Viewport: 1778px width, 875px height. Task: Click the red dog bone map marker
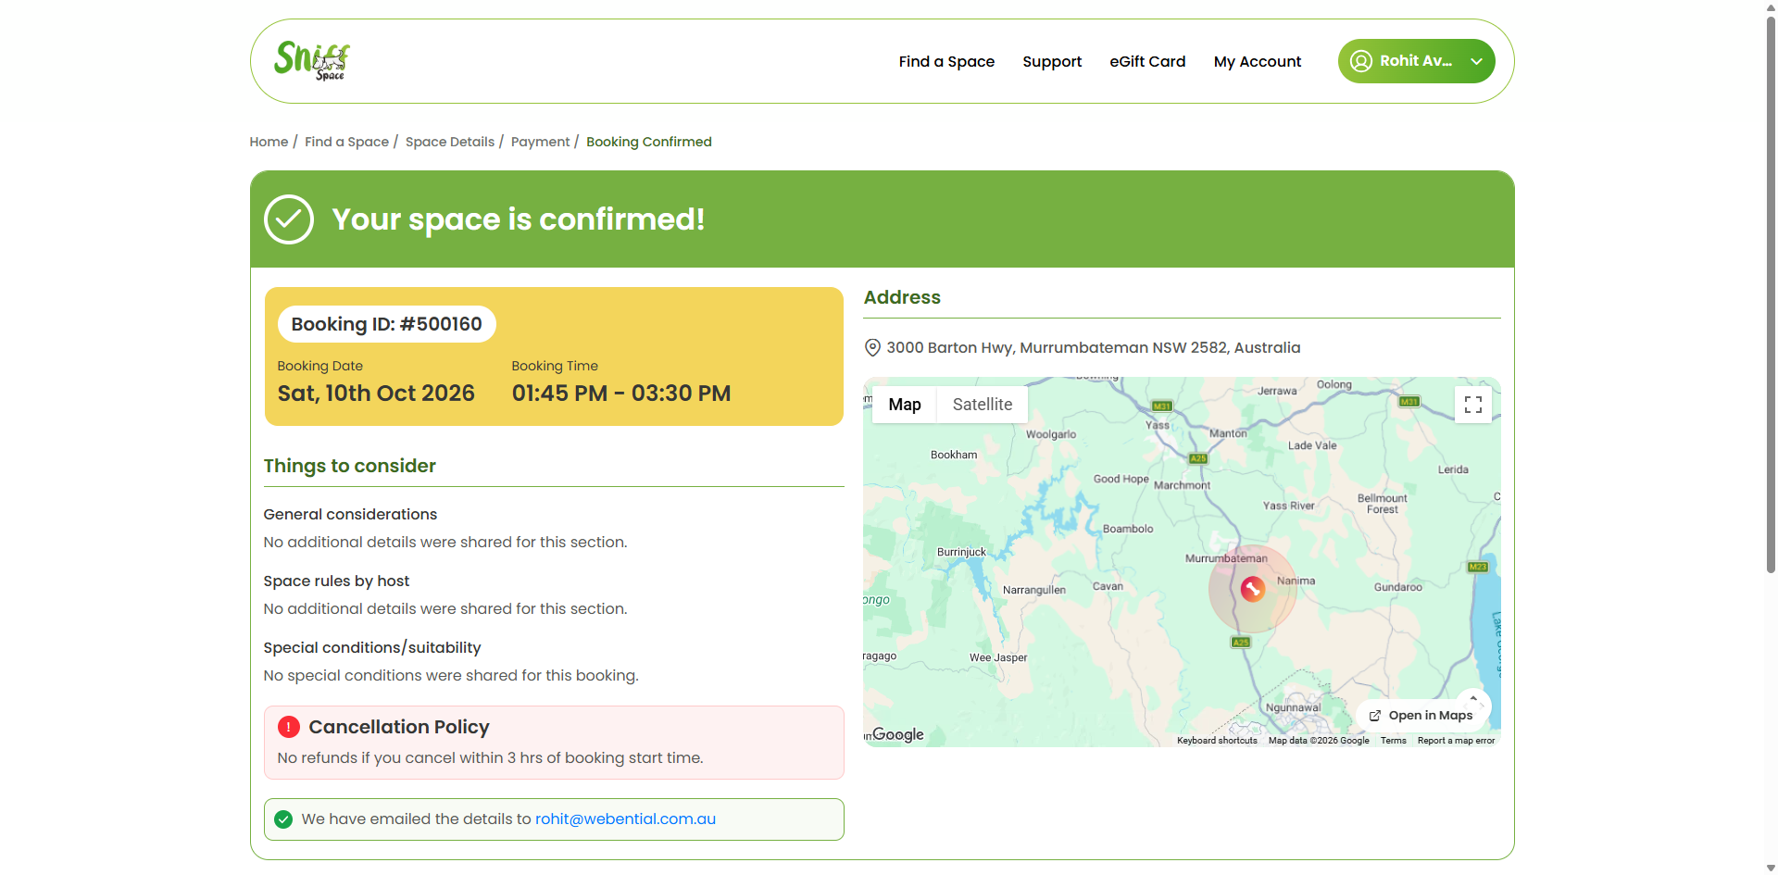click(x=1253, y=589)
